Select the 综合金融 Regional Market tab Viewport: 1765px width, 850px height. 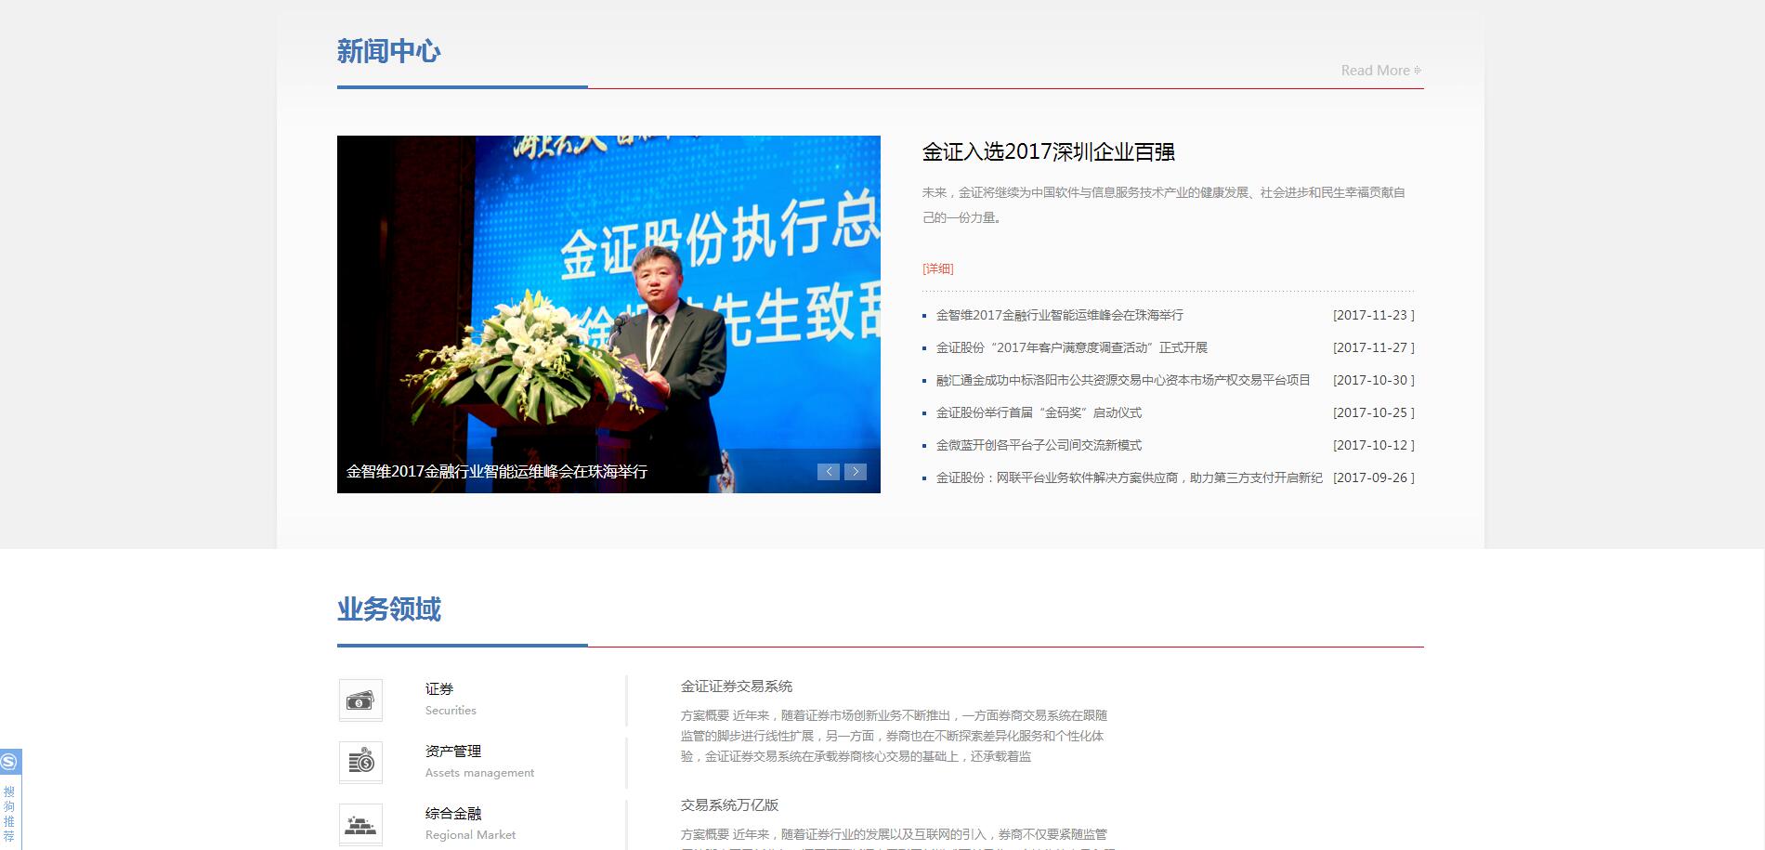pos(453,814)
